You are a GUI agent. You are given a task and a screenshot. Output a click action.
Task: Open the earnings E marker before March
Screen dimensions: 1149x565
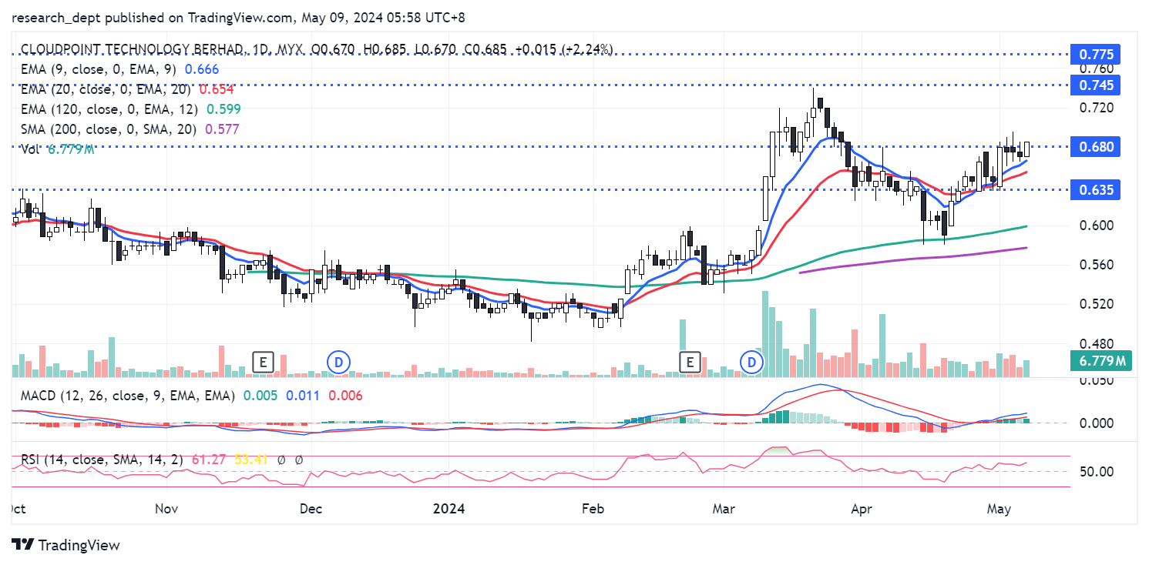[690, 361]
